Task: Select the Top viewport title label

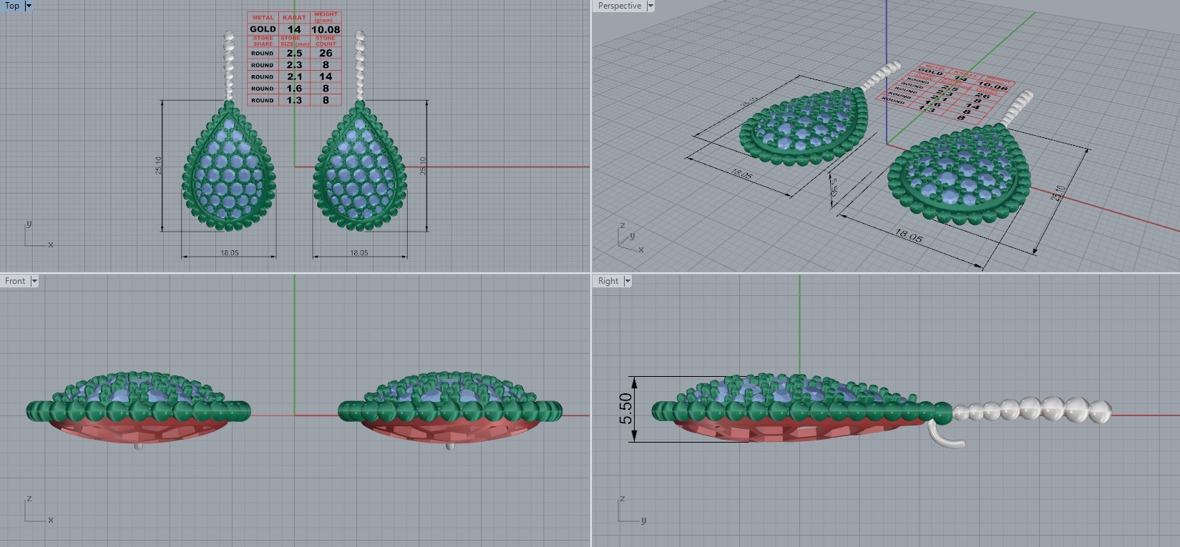Action: click(x=12, y=6)
